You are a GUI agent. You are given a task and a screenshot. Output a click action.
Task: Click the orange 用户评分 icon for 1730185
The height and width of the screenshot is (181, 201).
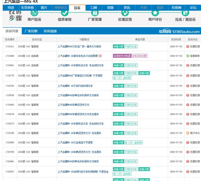point(188,133)
